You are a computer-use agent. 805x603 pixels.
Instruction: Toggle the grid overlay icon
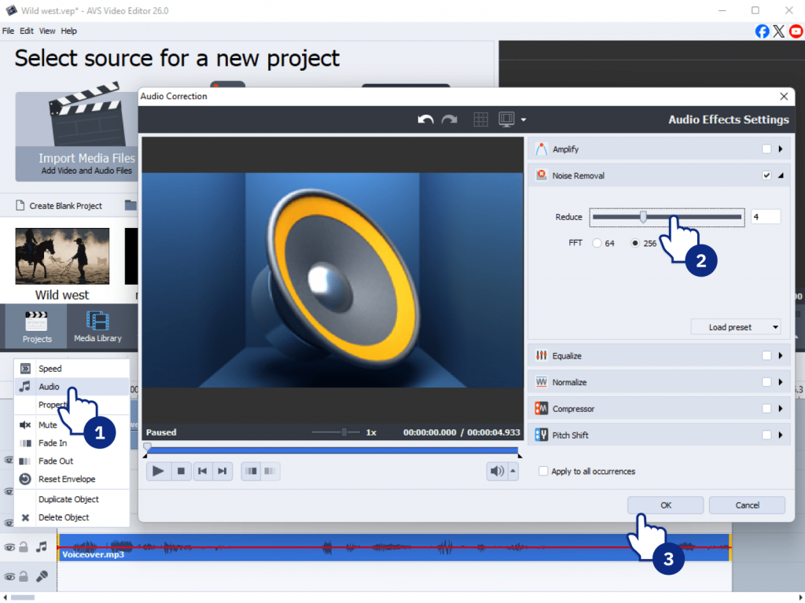pos(480,119)
